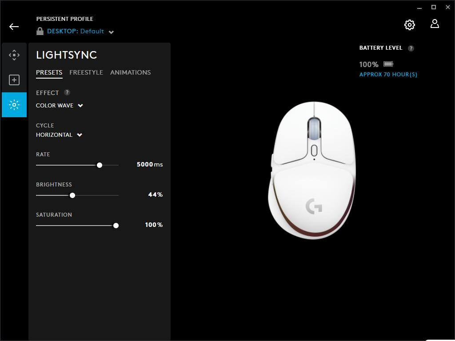Open the sensitivity DPI sidebar tab

[x=14, y=55]
